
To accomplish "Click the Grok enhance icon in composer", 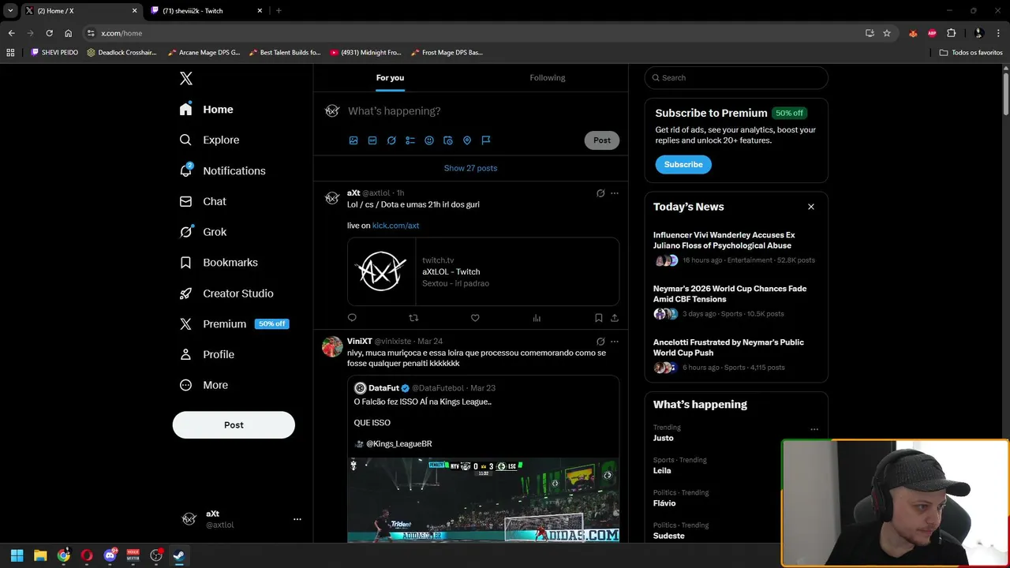I will pos(391,140).
